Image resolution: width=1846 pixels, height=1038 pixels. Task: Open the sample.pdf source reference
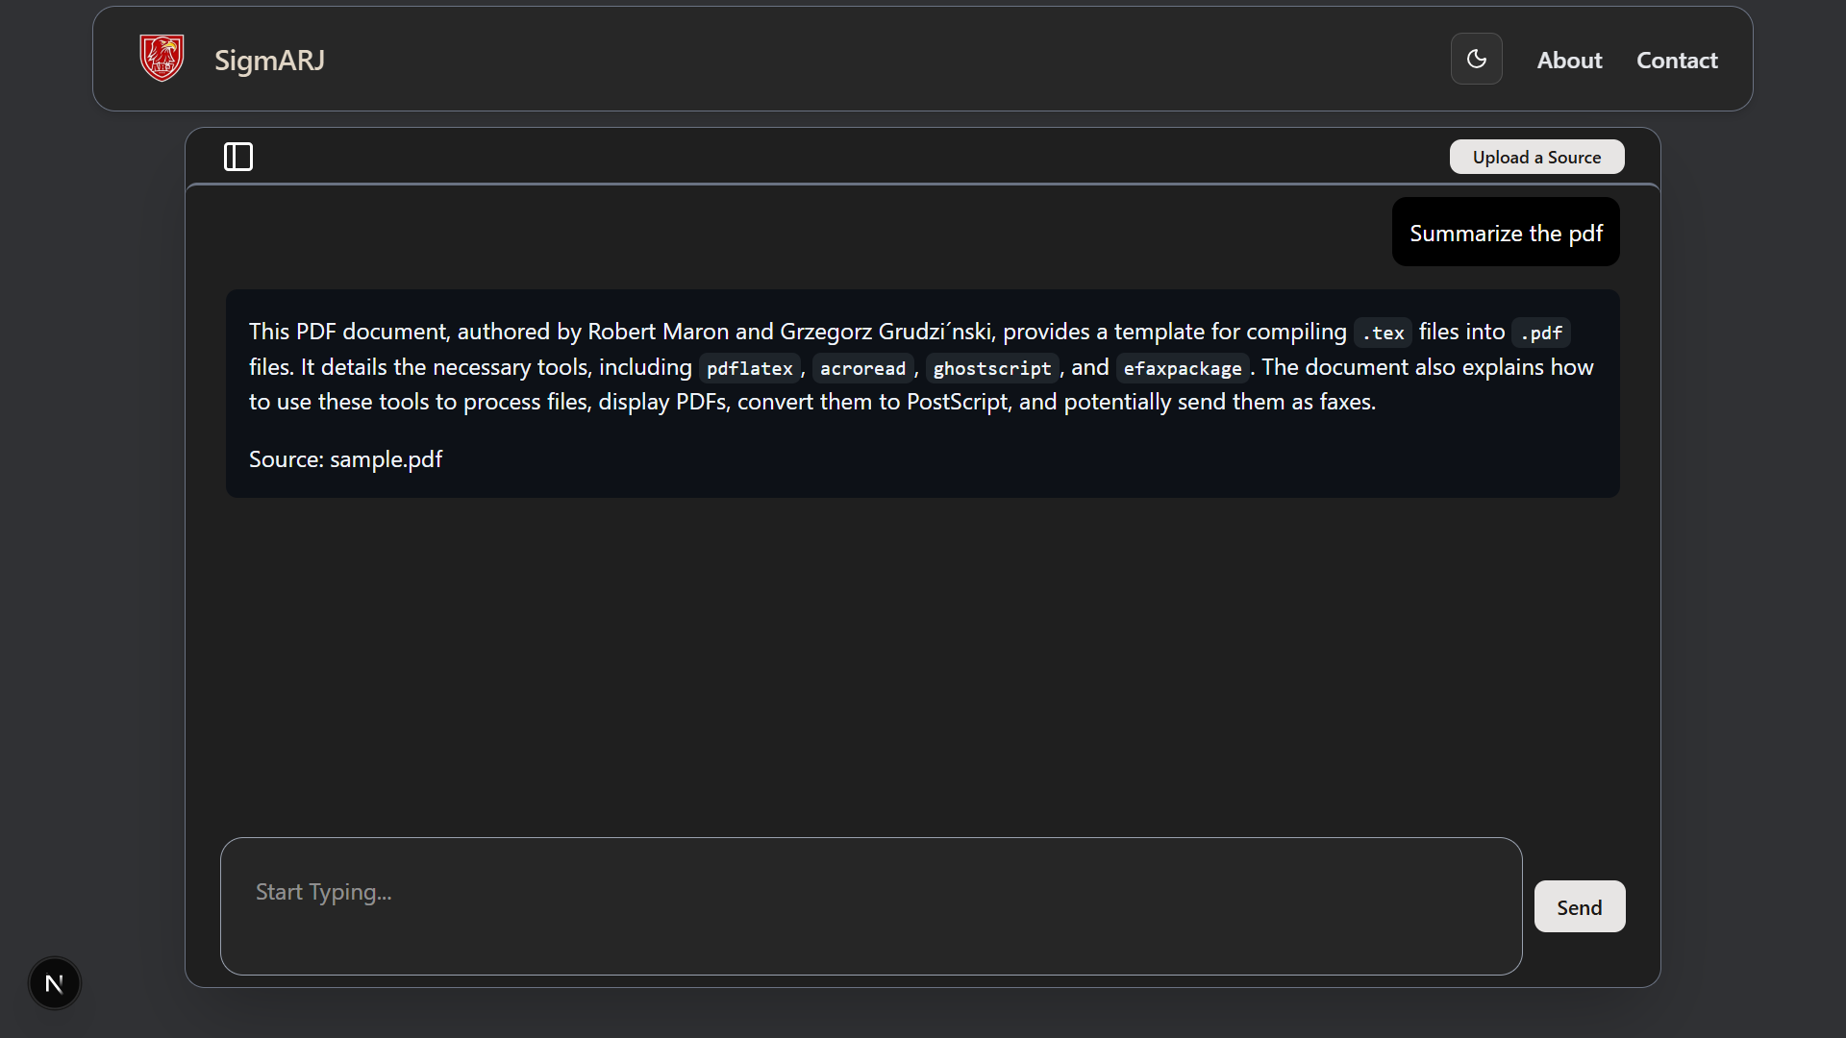385,459
